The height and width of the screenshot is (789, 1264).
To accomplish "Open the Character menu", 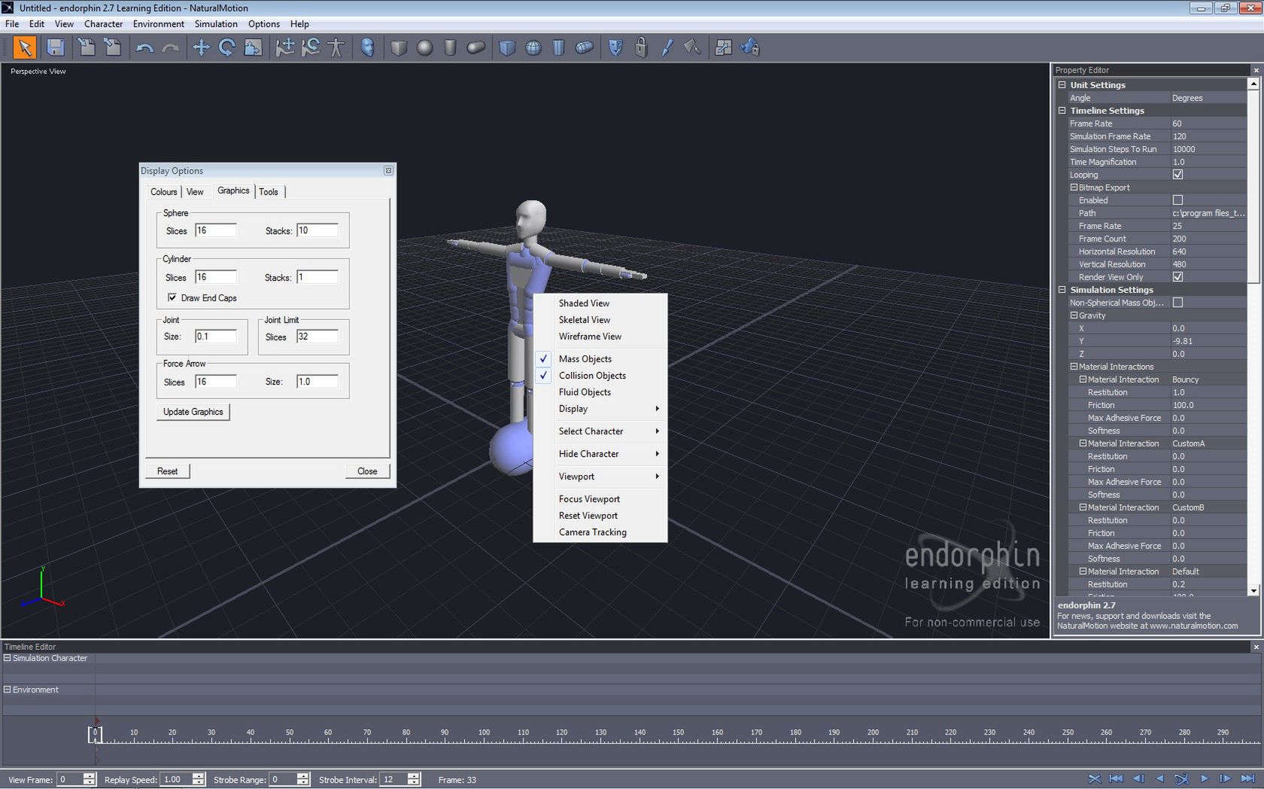I will coord(103,24).
